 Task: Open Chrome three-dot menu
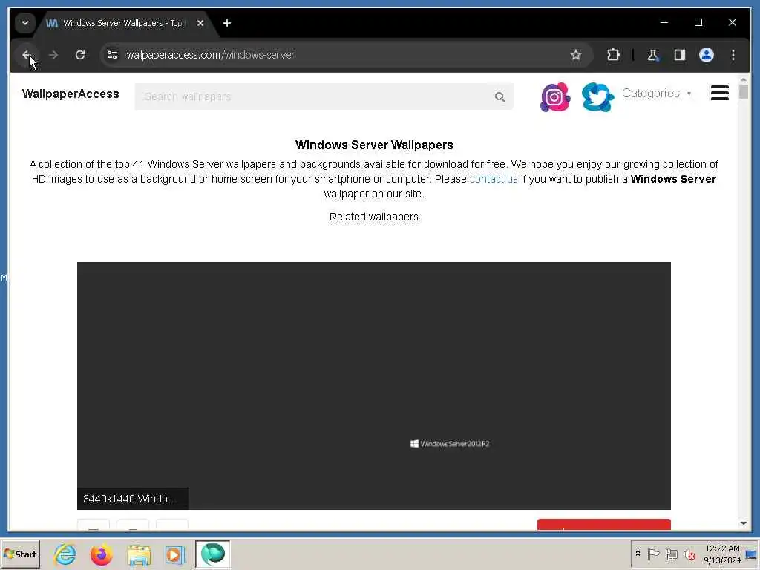coord(733,55)
